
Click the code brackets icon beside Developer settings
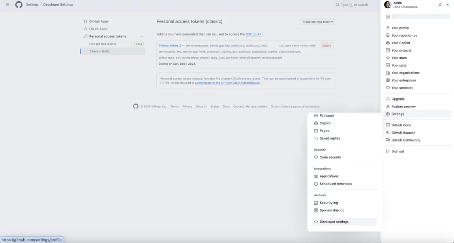[x=315, y=221]
